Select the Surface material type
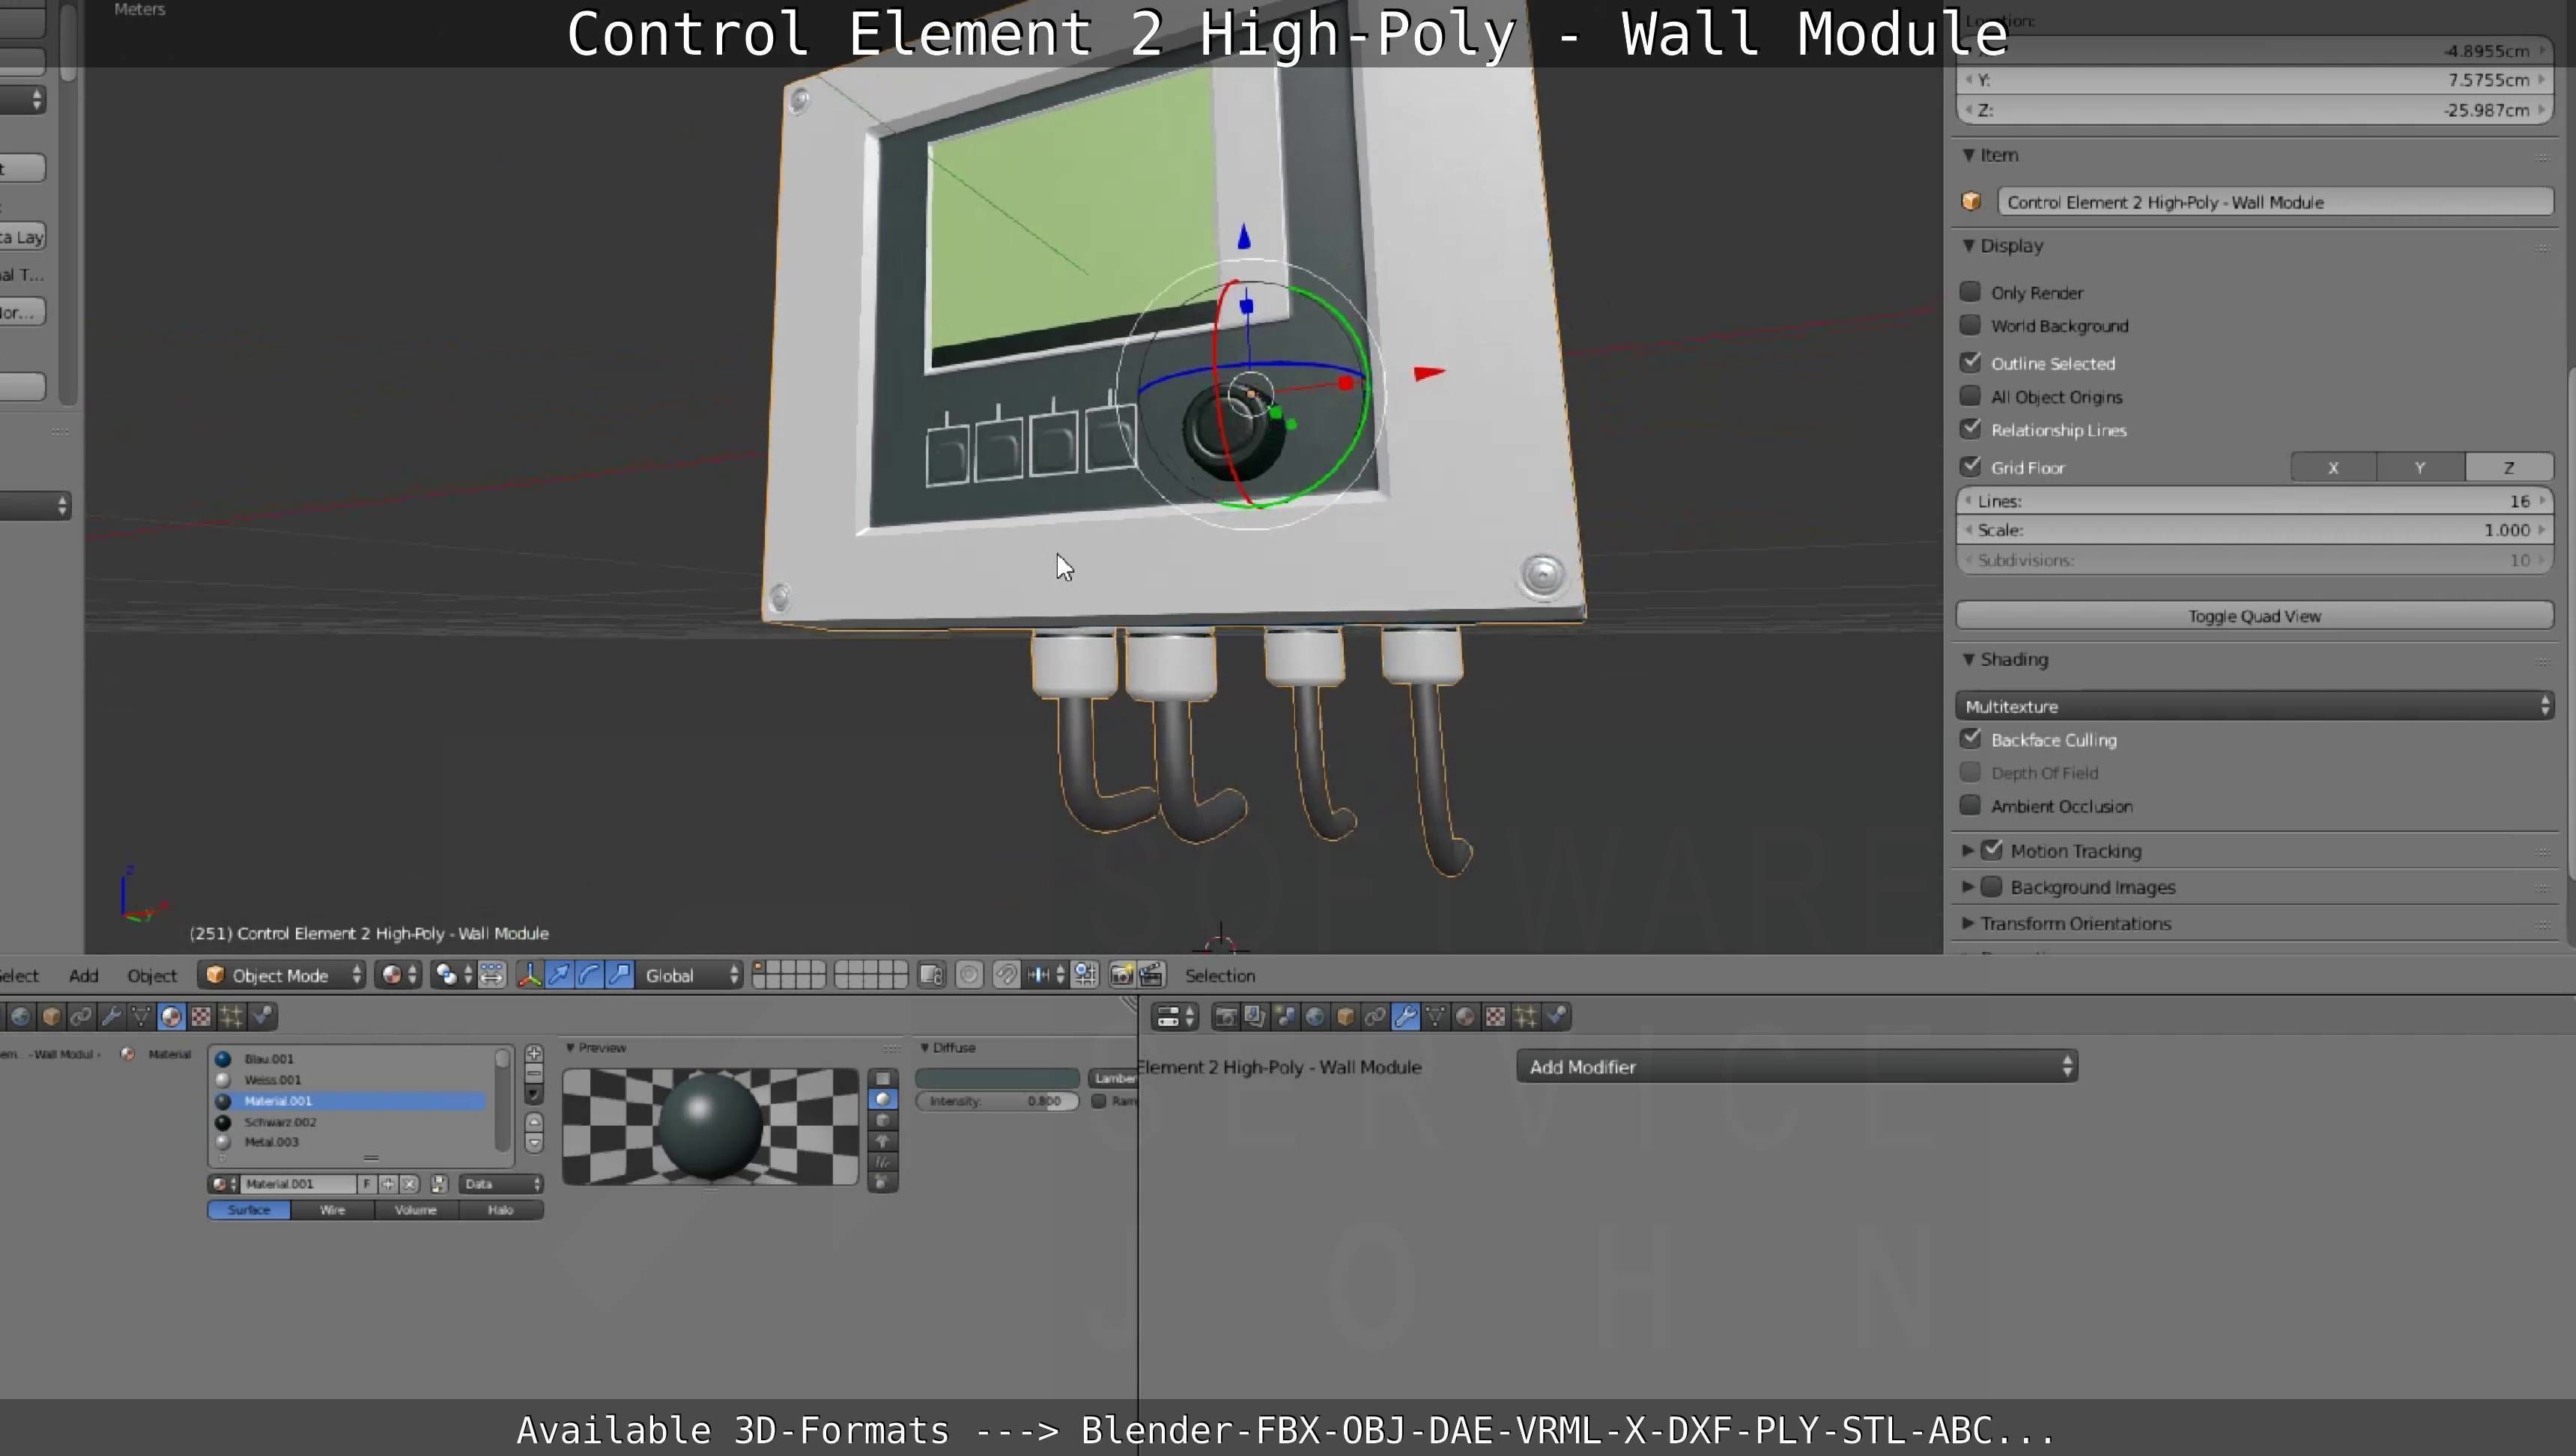The width and height of the screenshot is (2576, 1456). (x=249, y=1210)
